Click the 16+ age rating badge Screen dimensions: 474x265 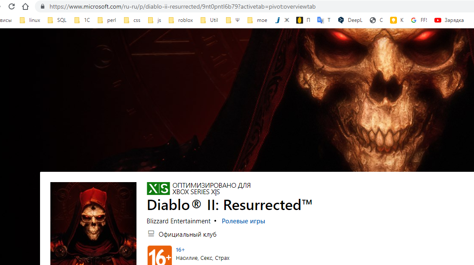click(160, 256)
